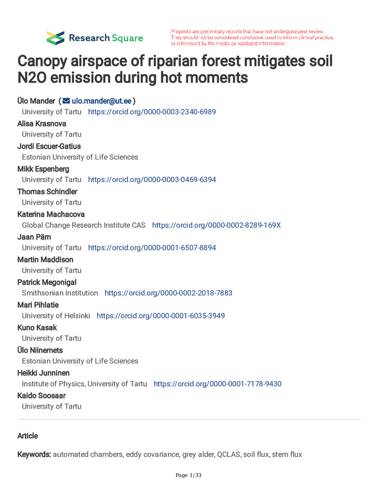Click the Keywords label
The width and height of the screenshot is (377, 488).
click(x=34, y=454)
